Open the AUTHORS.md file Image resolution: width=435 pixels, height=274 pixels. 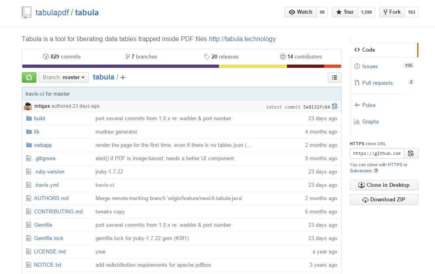pos(51,199)
